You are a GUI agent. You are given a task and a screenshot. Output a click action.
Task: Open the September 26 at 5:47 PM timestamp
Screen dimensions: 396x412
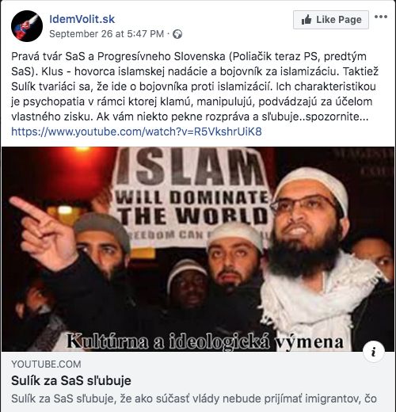click(107, 34)
